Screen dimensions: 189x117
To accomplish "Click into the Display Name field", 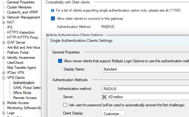I will click(x=146, y=69).
